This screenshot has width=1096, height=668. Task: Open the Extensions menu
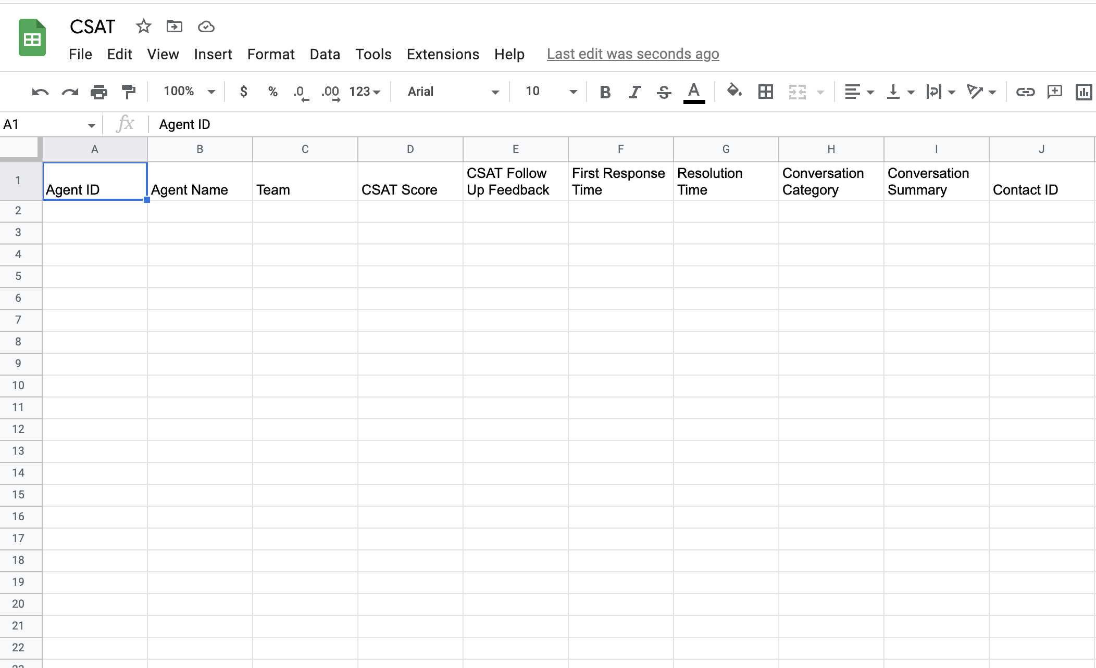(x=442, y=54)
